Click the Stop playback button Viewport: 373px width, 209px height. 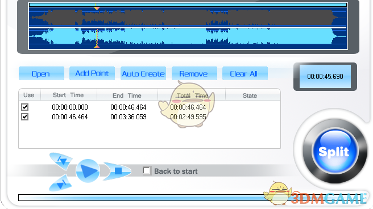(117, 171)
